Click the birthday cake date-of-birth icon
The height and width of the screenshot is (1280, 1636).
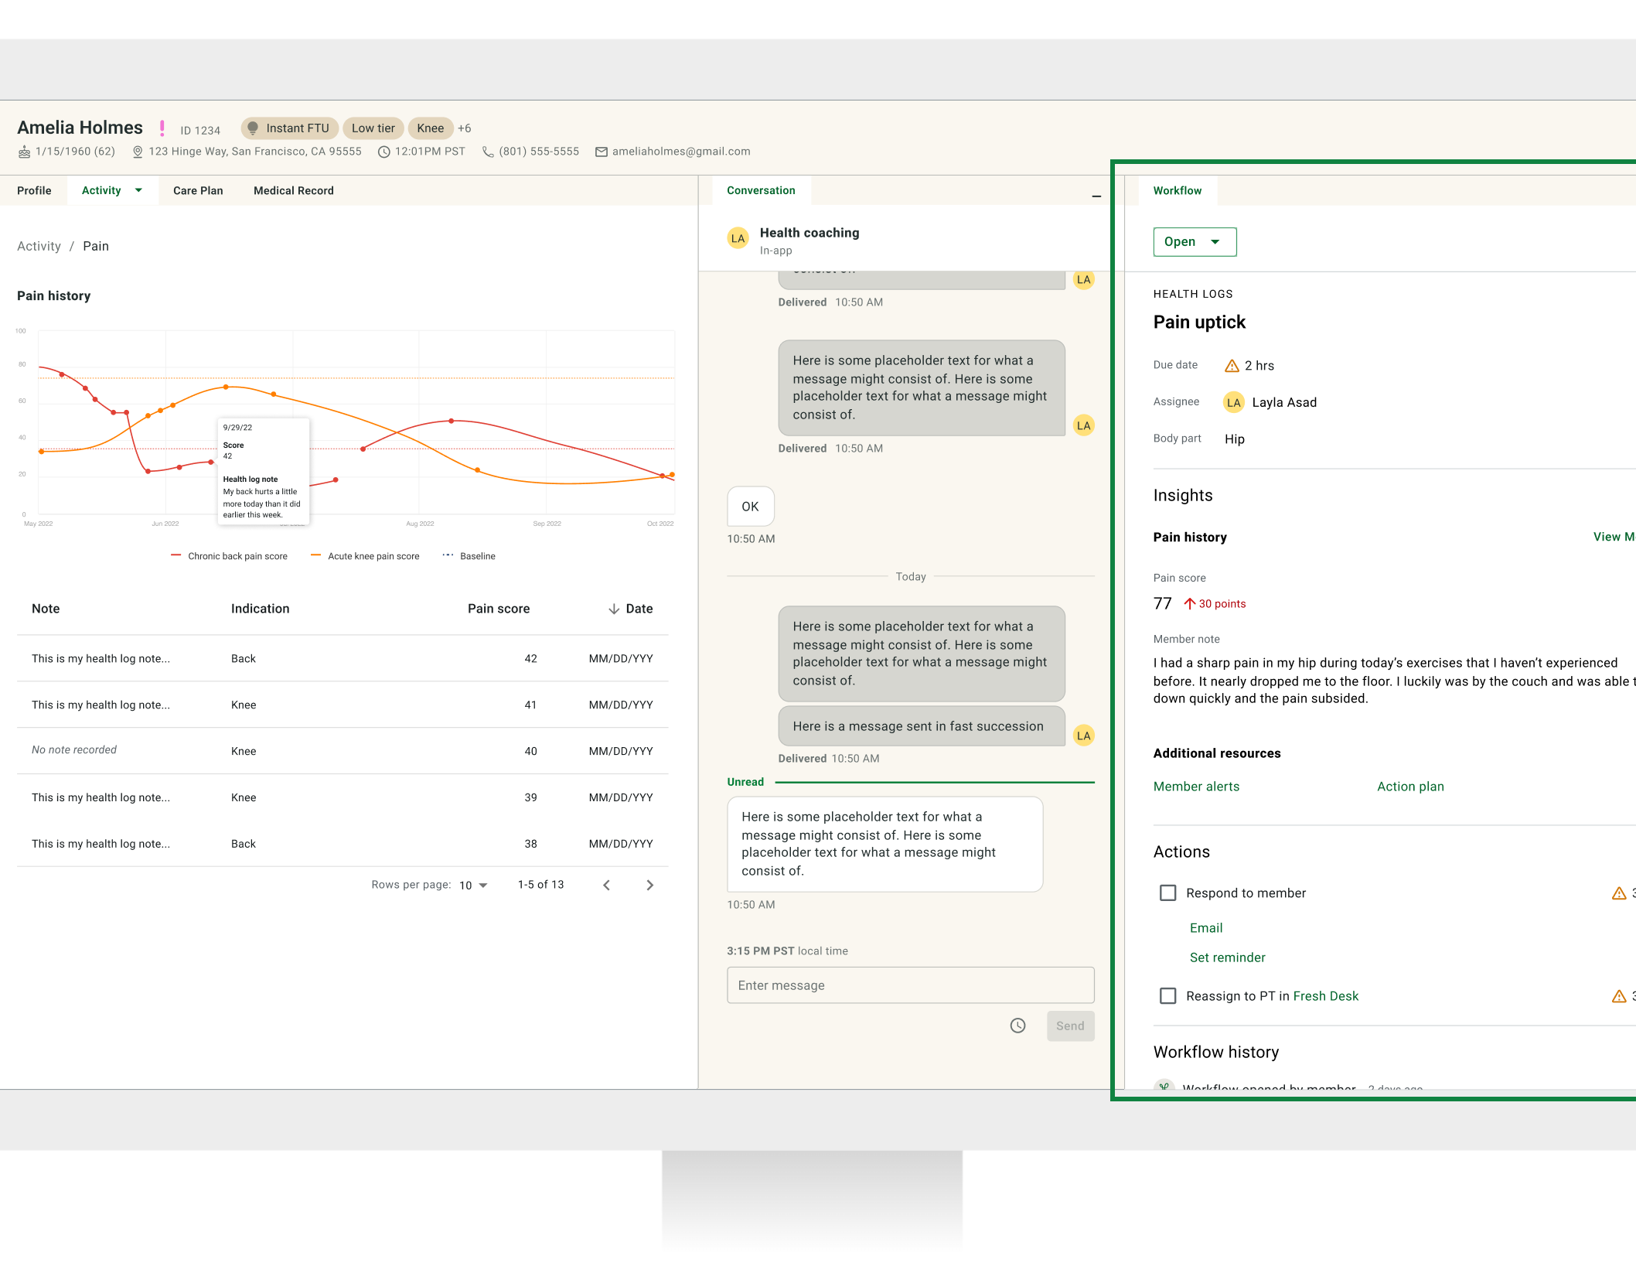click(25, 152)
